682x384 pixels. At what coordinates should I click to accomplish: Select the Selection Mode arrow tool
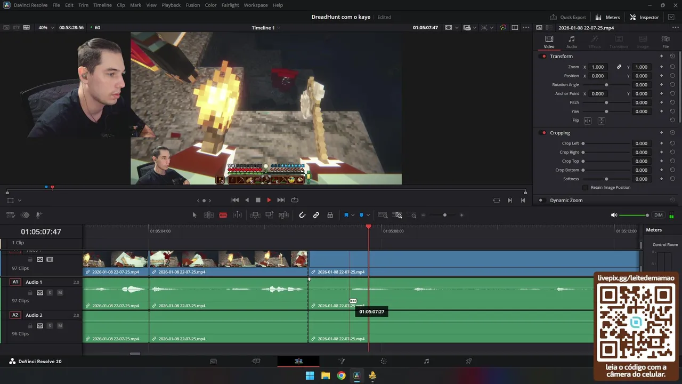point(194,215)
